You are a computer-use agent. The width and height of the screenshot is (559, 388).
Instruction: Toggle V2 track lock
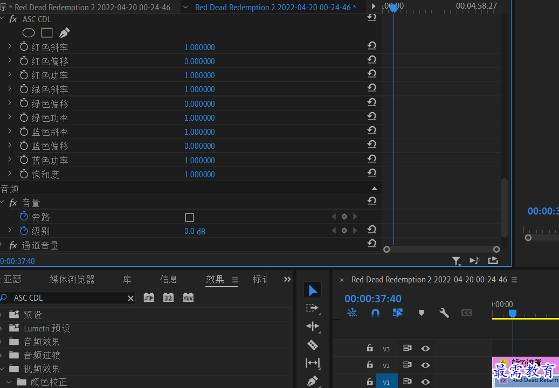(370, 364)
